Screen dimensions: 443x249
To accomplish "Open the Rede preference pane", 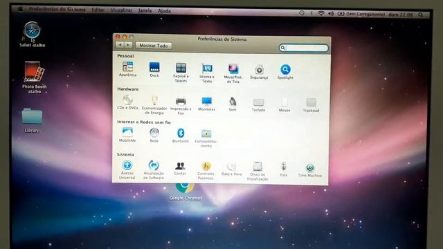I will [154, 136].
